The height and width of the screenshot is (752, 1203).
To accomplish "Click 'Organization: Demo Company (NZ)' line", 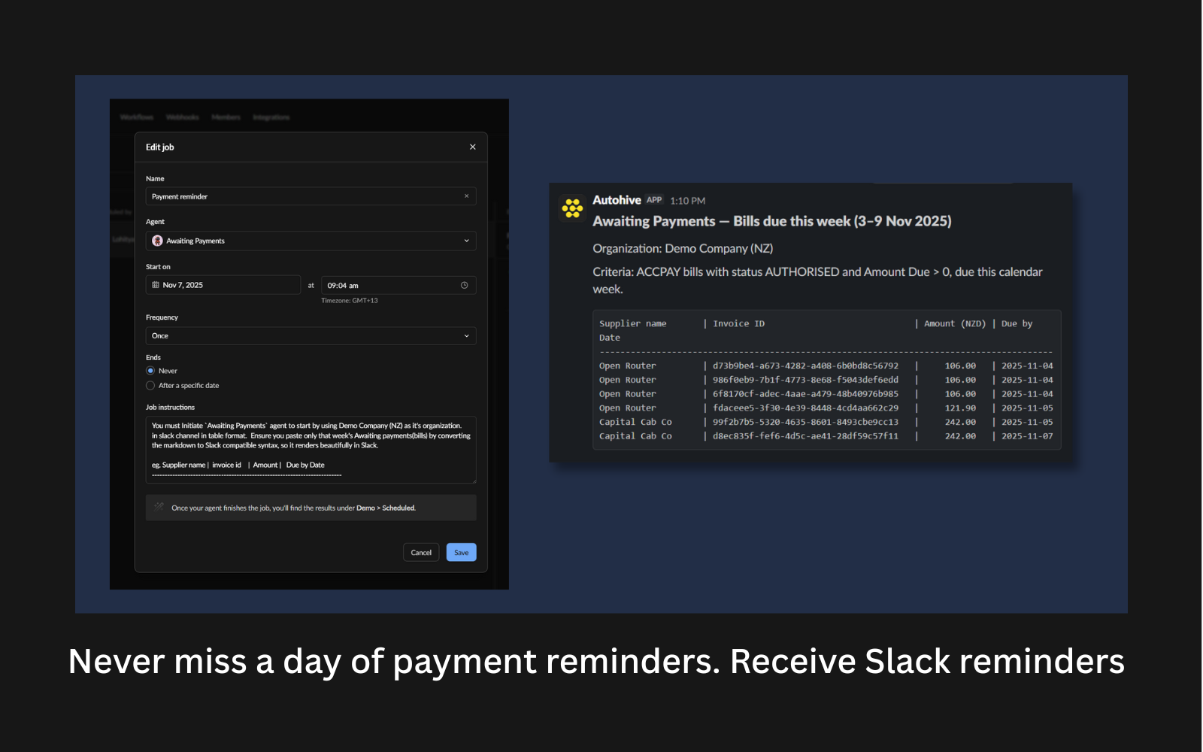I will click(683, 248).
